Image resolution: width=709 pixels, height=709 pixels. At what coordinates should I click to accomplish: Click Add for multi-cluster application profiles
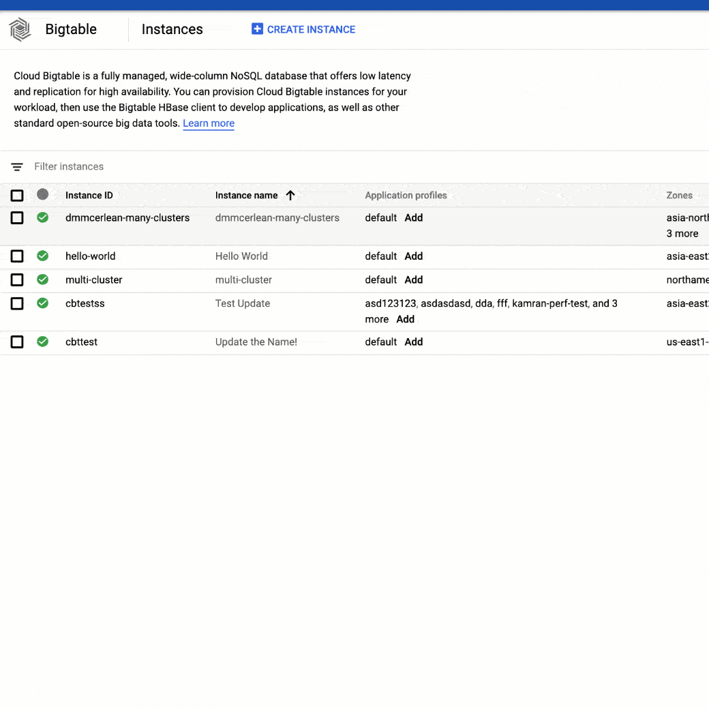[414, 280]
